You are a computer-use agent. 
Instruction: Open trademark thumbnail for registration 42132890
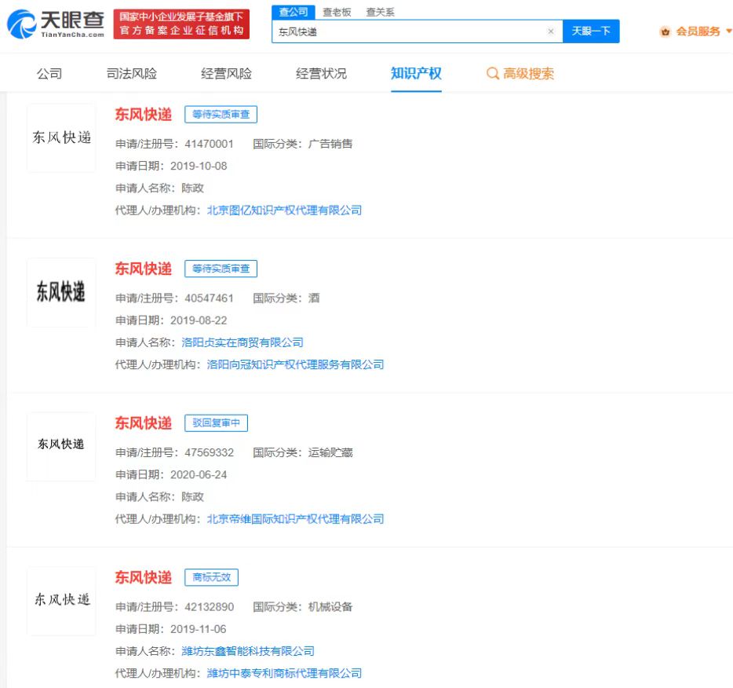61,601
